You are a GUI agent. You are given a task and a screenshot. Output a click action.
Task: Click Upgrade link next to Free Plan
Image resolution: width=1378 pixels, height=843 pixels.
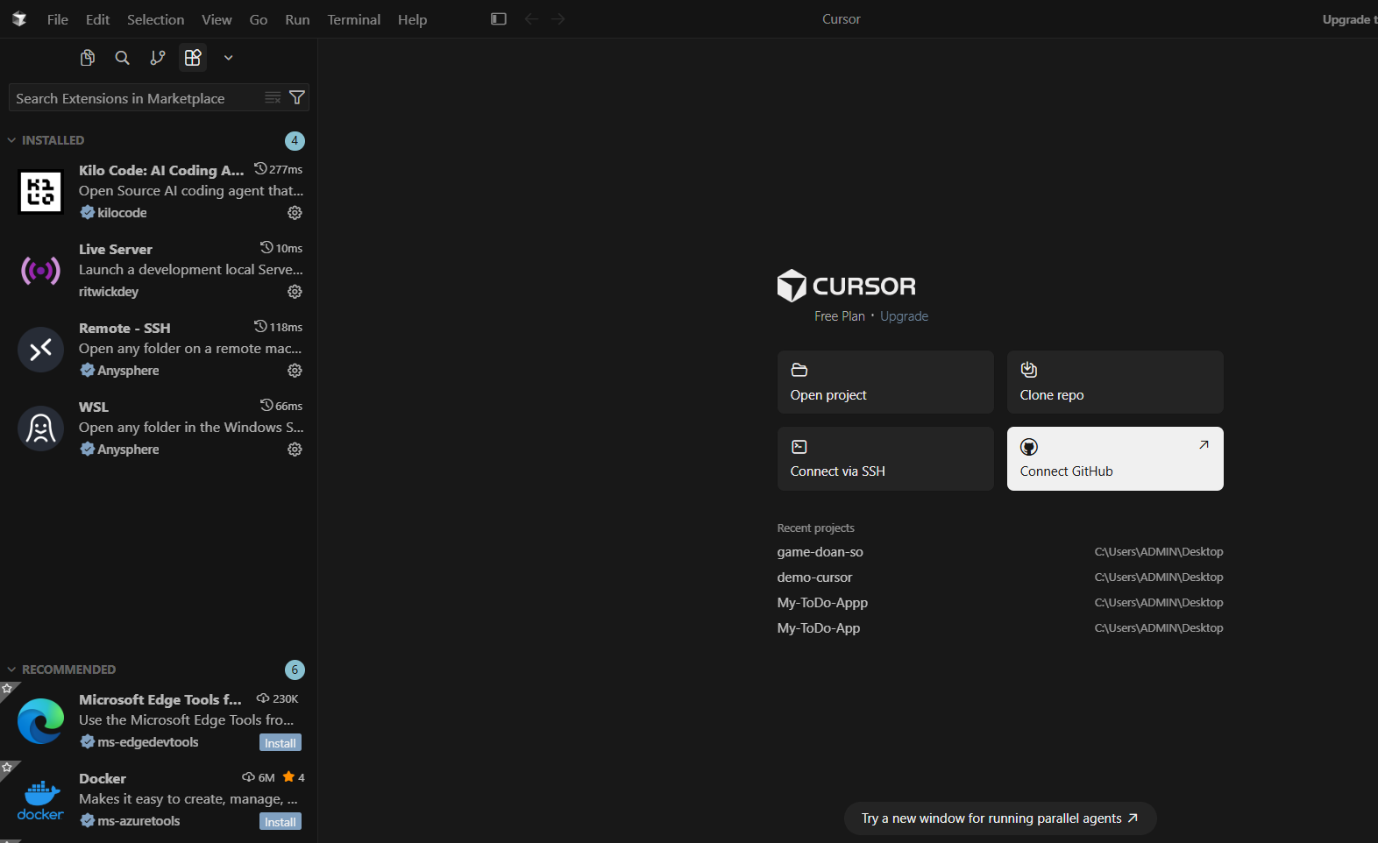pyautogui.click(x=904, y=316)
